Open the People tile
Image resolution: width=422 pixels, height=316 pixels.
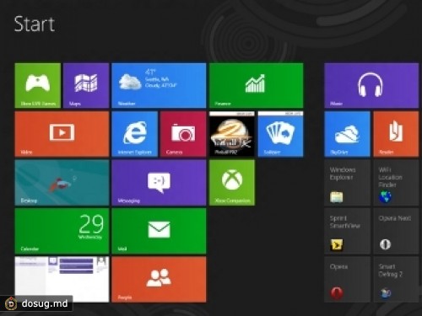coord(159,280)
